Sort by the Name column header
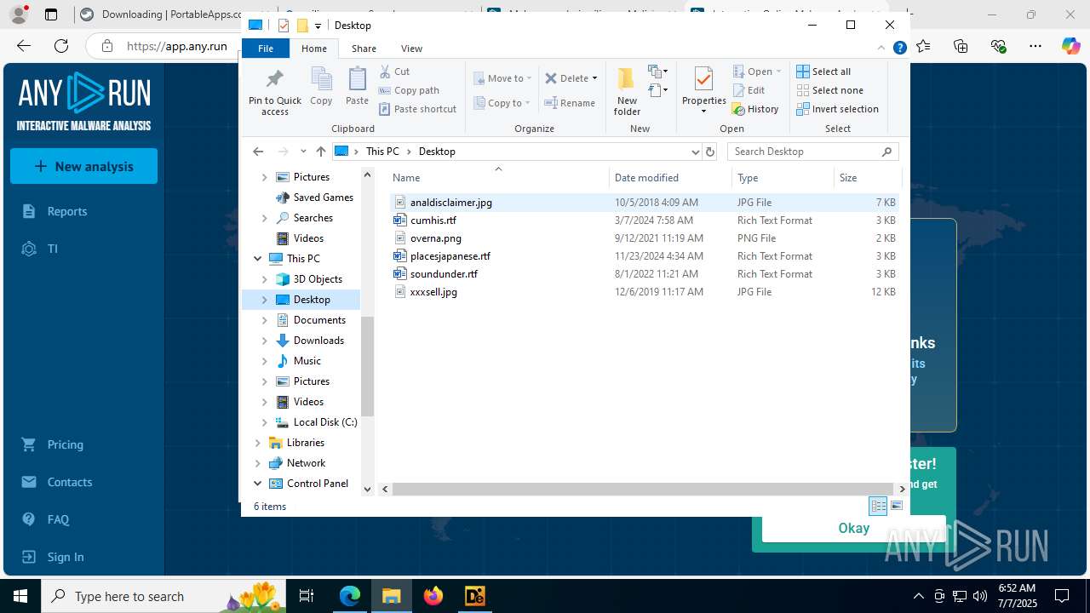 pyautogui.click(x=498, y=178)
